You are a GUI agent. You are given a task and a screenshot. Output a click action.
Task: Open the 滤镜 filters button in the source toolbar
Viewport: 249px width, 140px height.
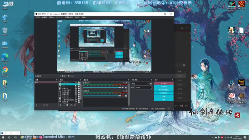(x=70, y=76)
